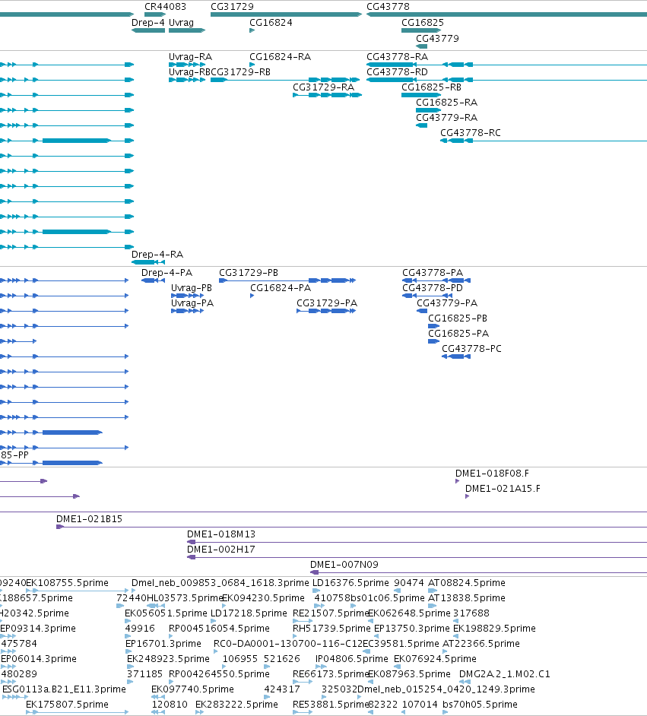Click the bs70h05.5prime EST label
Screen dimensions: 647x716
480,704
